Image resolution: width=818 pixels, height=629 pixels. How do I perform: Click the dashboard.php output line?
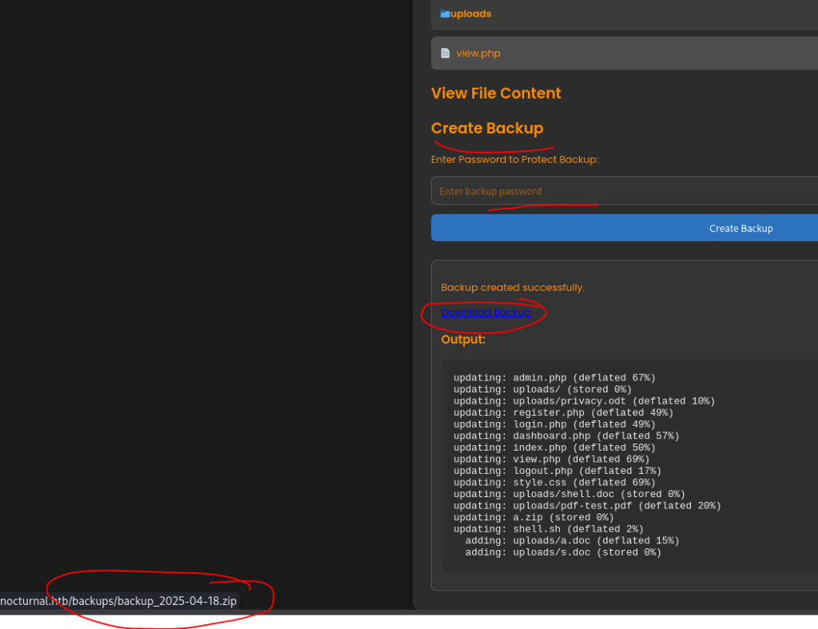pos(566,436)
